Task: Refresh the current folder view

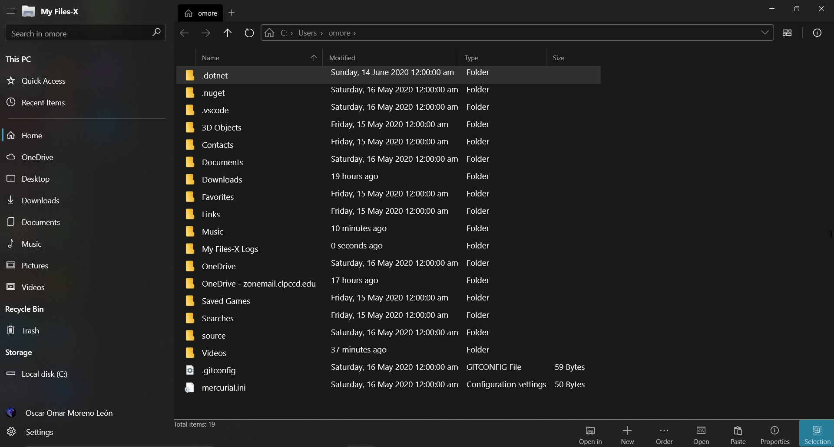Action: click(249, 33)
